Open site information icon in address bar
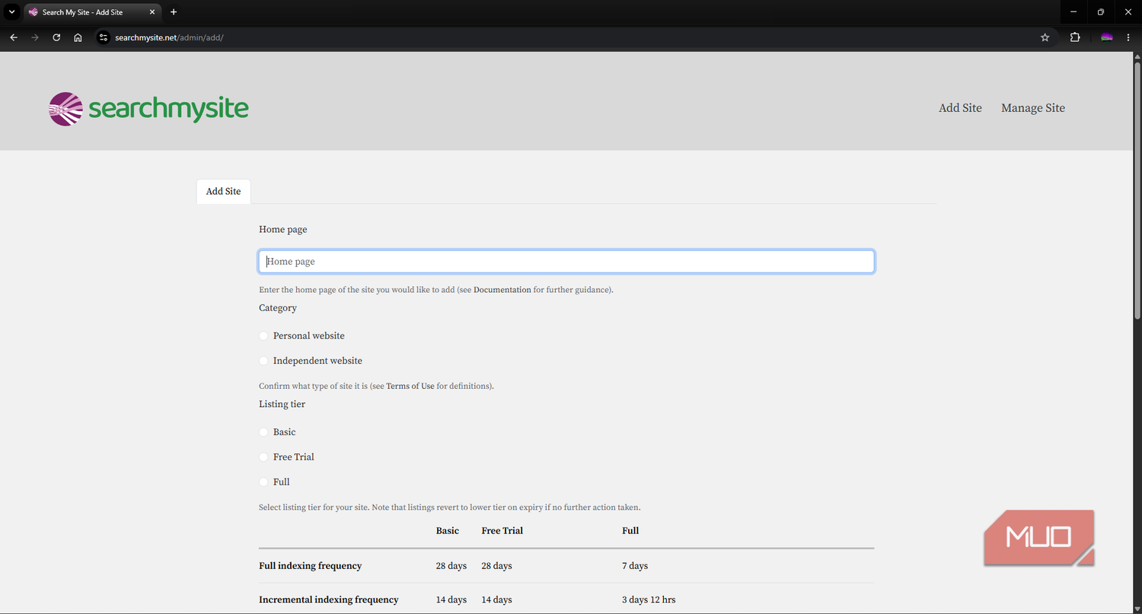Viewport: 1142px width, 614px height. 104,37
